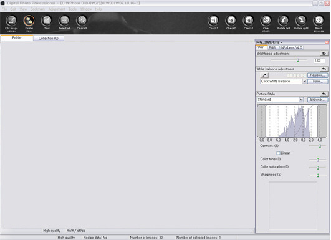The height and width of the screenshot is (240, 331).
Task: Switch to the RGB tab
Action: pos(272,48)
